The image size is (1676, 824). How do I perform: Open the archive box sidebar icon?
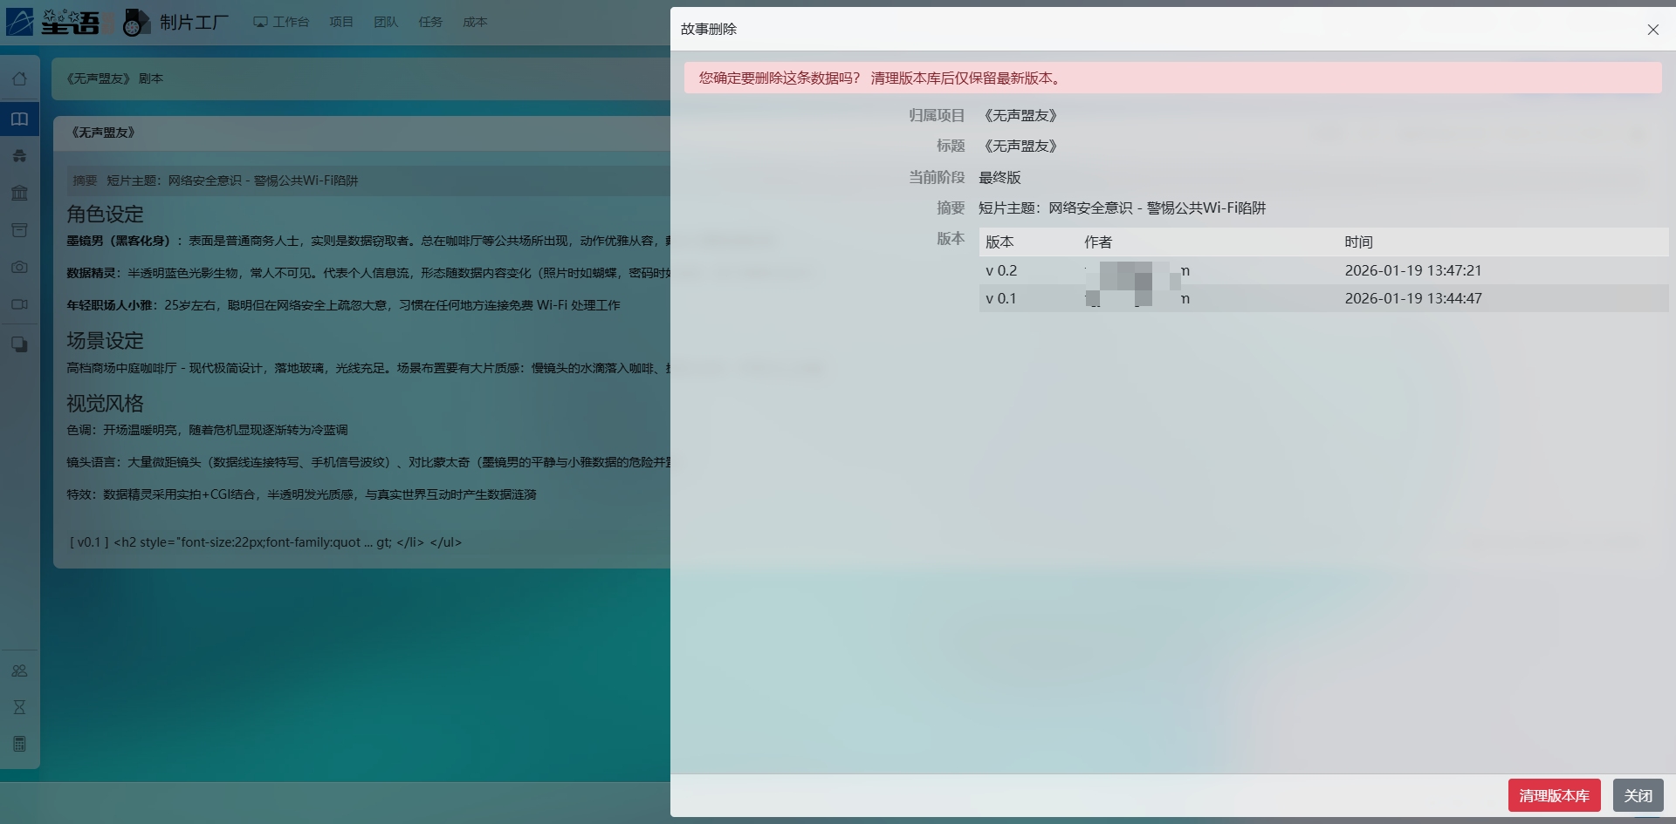pyautogui.click(x=19, y=230)
